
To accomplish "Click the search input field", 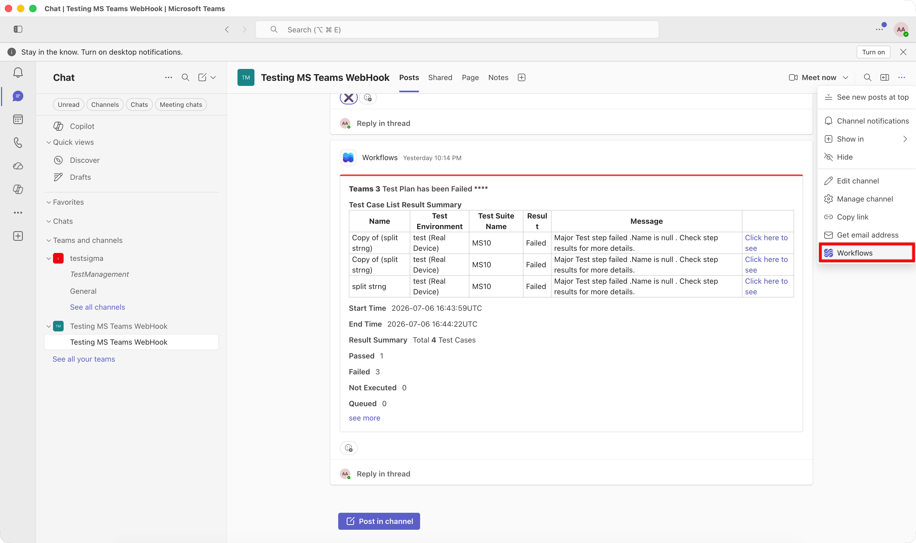I will click(457, 29).
